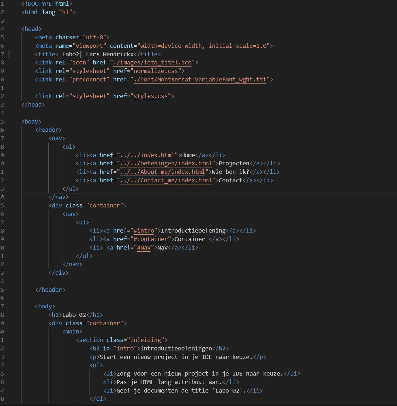Click the Introductieoefening link text

pyautogui.click(x=193, y=231)
